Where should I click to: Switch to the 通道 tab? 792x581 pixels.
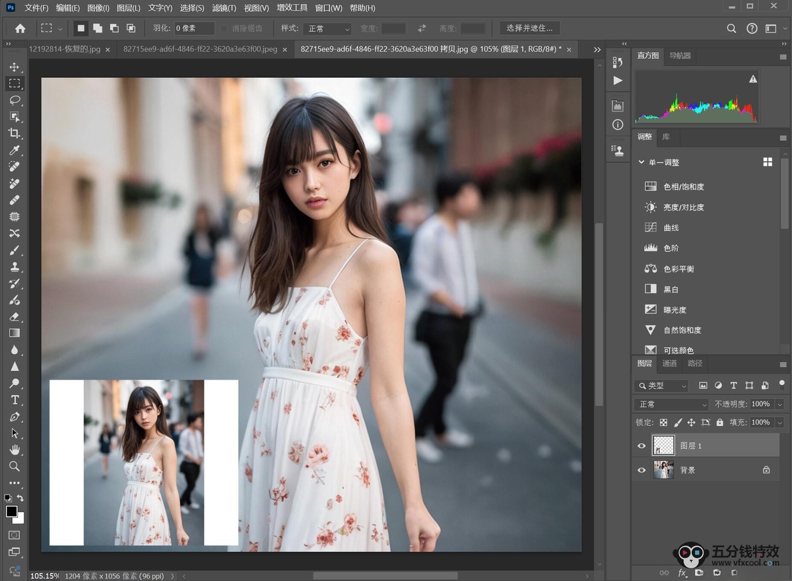click(x=669, y=363)
